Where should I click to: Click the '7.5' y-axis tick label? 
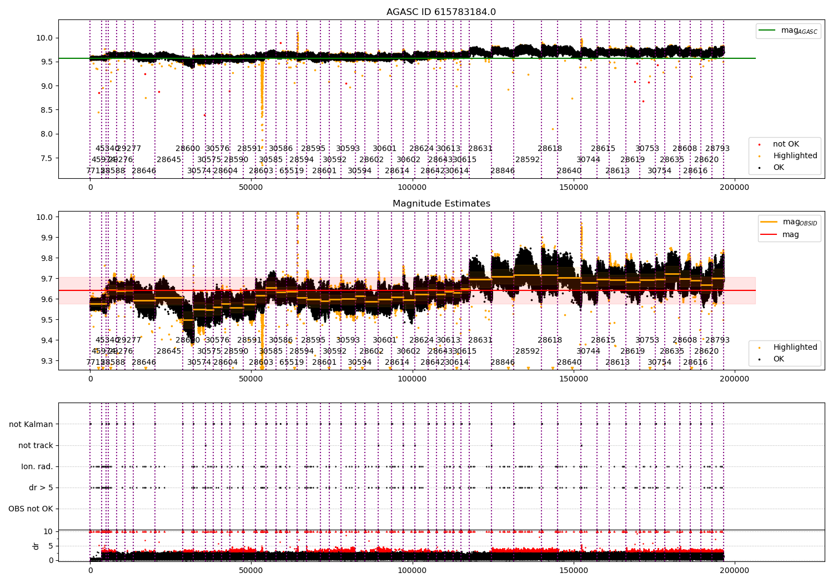[46, 158]
